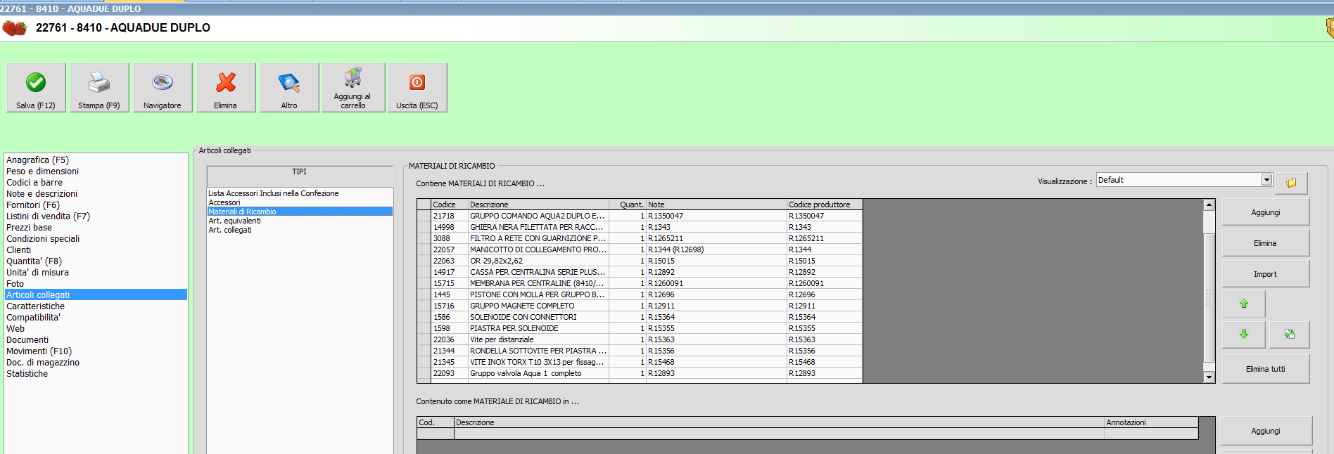
Task: Select Art. collegati in TIPI list
Action: point(300,230)
